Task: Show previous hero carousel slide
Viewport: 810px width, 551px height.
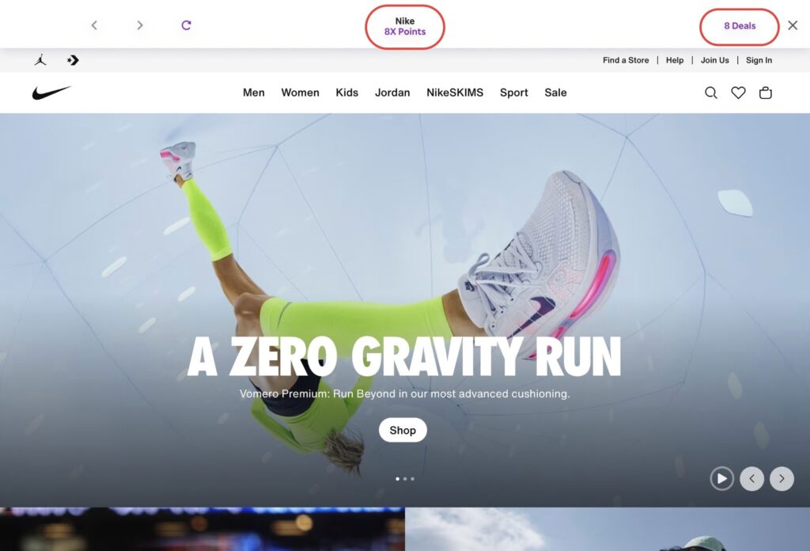Action: [751, 478]
